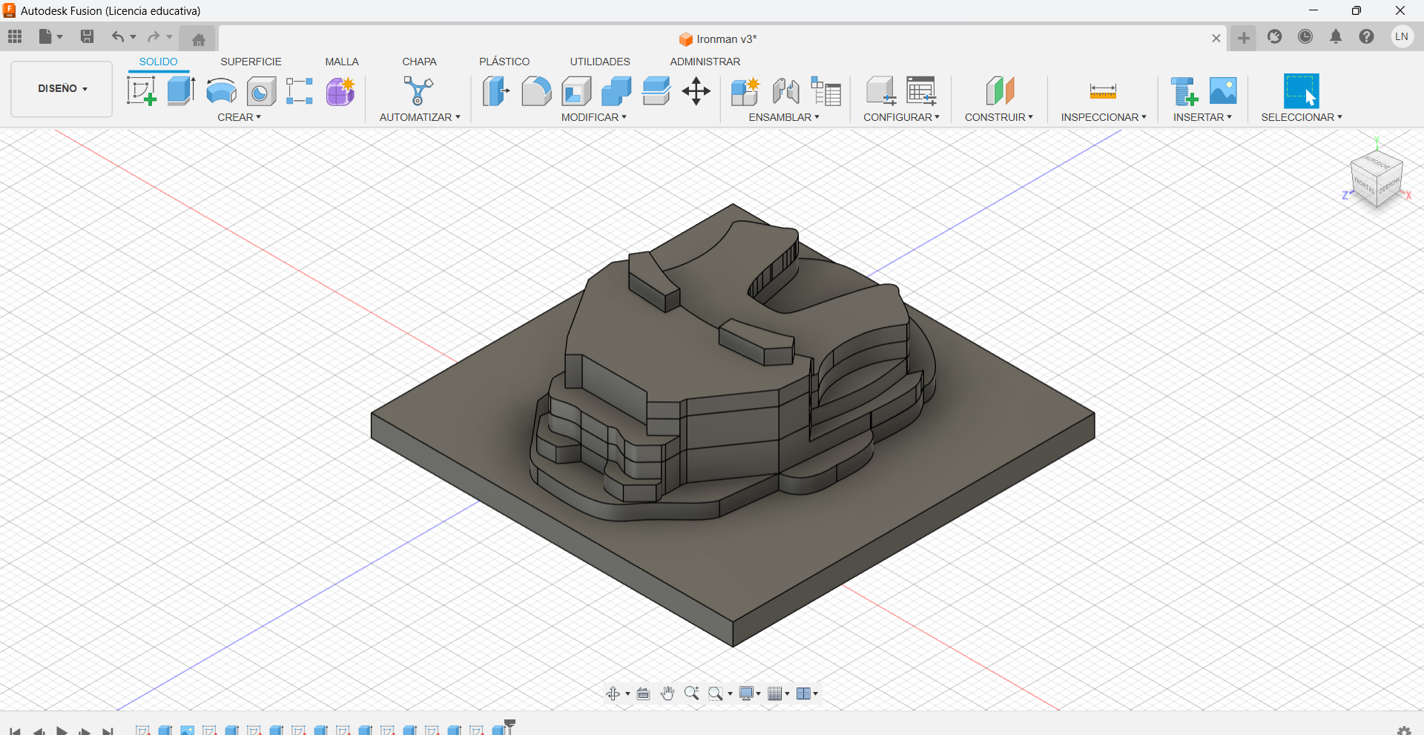Select the Fillet tool

[536, 91]
